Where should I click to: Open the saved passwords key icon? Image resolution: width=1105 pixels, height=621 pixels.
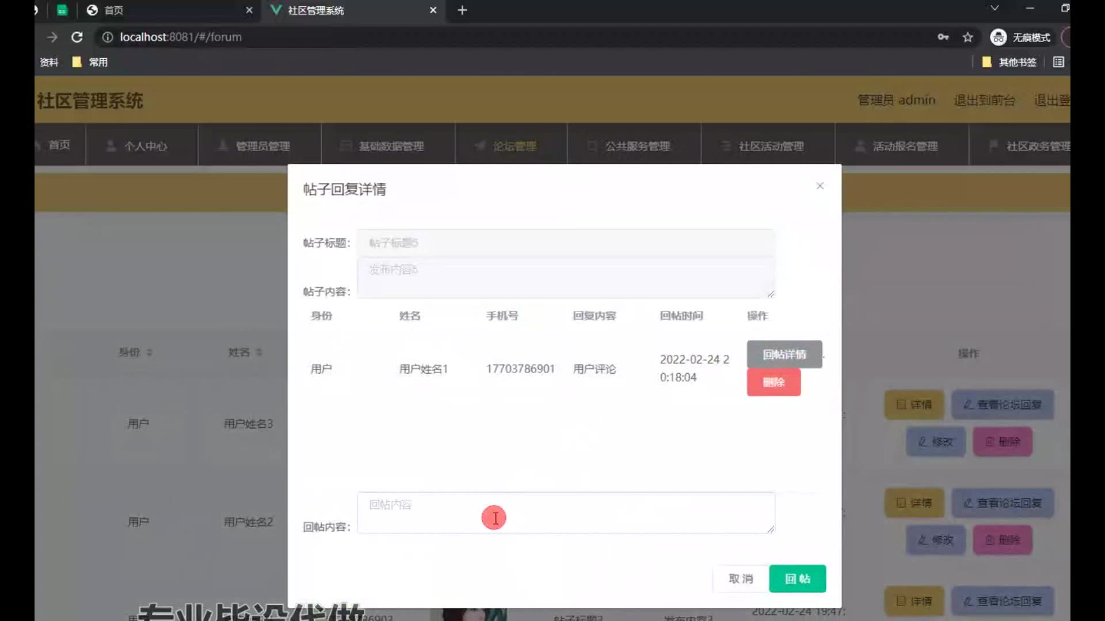tap(943, 37)
